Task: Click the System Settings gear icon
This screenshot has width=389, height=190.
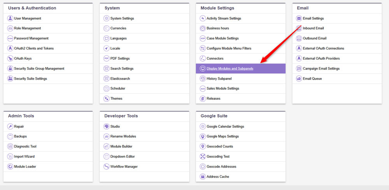Action: coord(107,18)
